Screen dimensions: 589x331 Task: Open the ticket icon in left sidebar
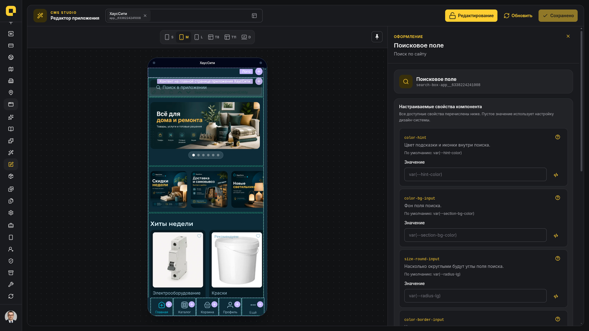pos(11,34)
